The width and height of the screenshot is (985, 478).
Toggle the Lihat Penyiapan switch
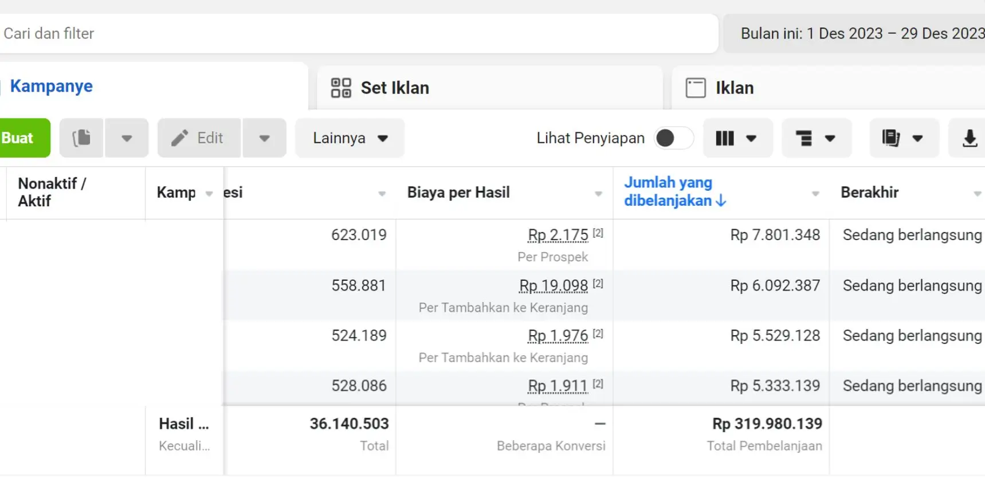tap(673, 138)
